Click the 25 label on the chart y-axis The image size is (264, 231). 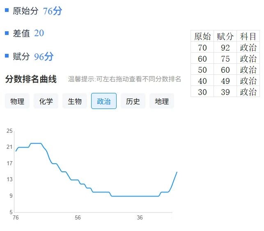click(10, 131)
